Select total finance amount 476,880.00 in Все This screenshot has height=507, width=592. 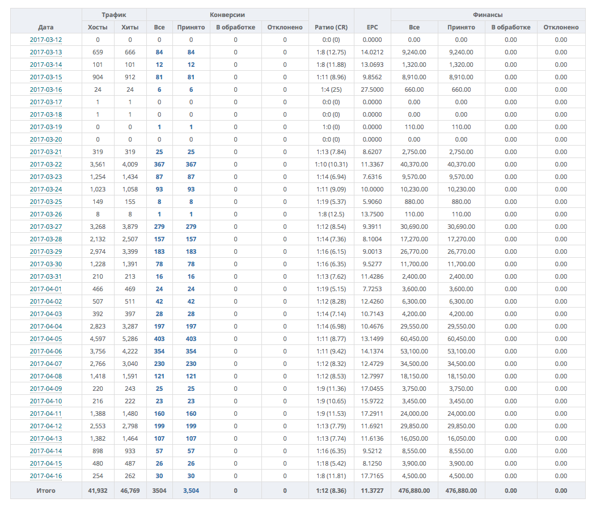click(x=414, y=491)
